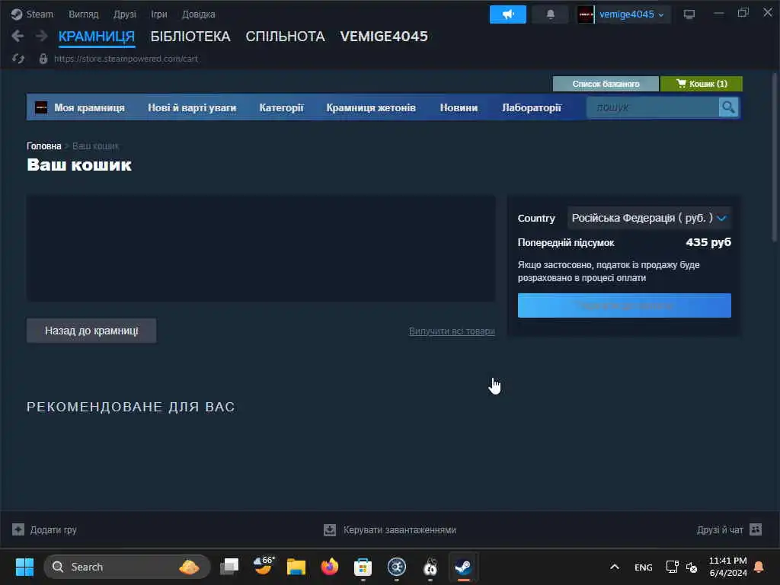The width and height of the screenshot is (780, 585).
Task: Click the blue proceed to payment button
Action: pyautogui.click(x=625, y=305)
